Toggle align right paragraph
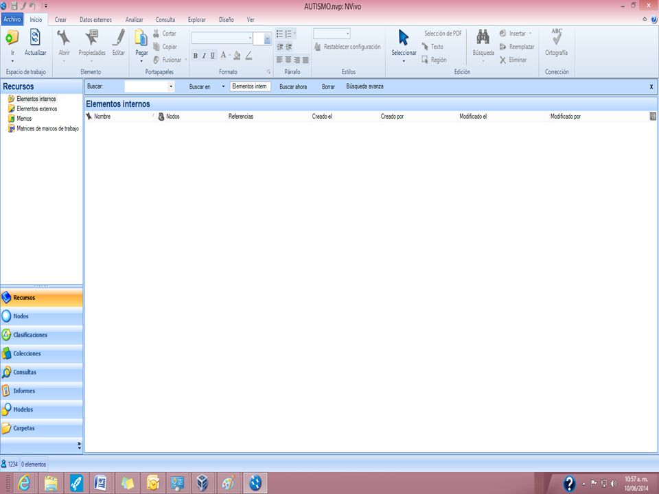 297,60
